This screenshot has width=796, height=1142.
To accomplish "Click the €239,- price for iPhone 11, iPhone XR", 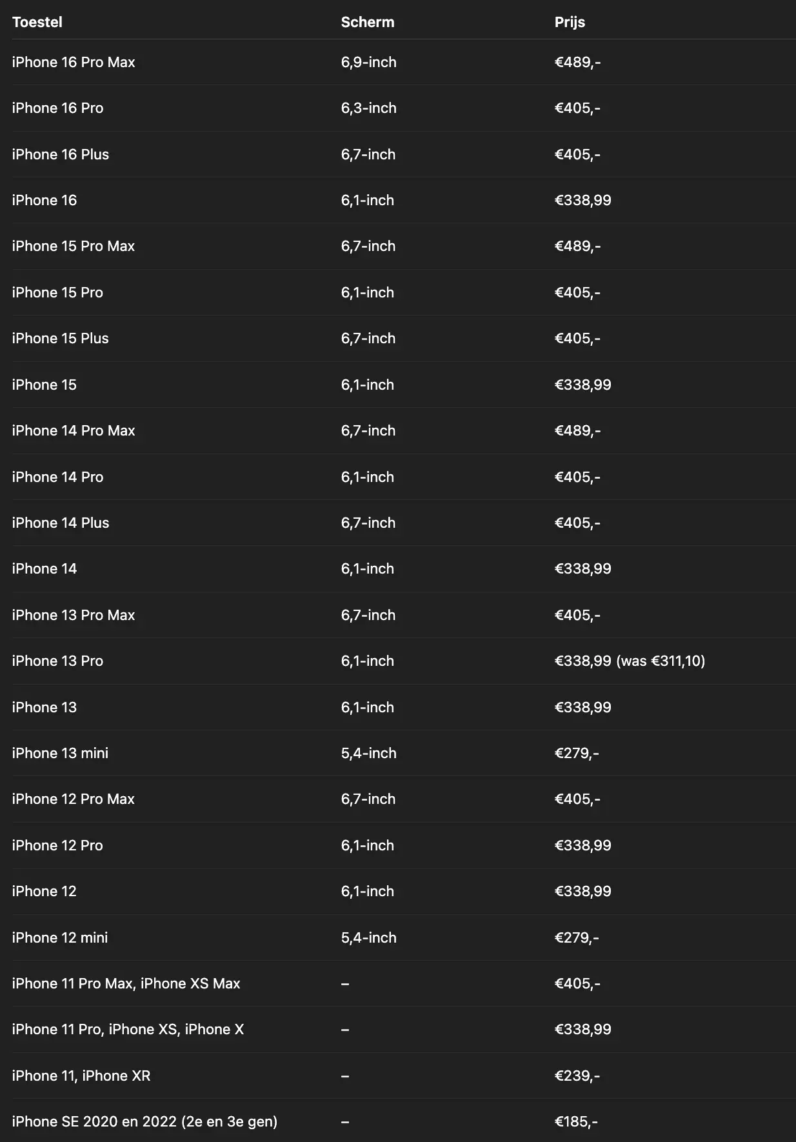I will click(577, 1076).
